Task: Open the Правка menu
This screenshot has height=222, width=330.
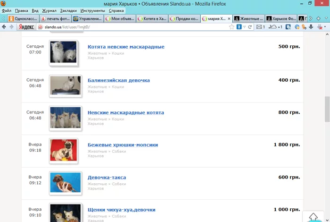Action: 22,10
